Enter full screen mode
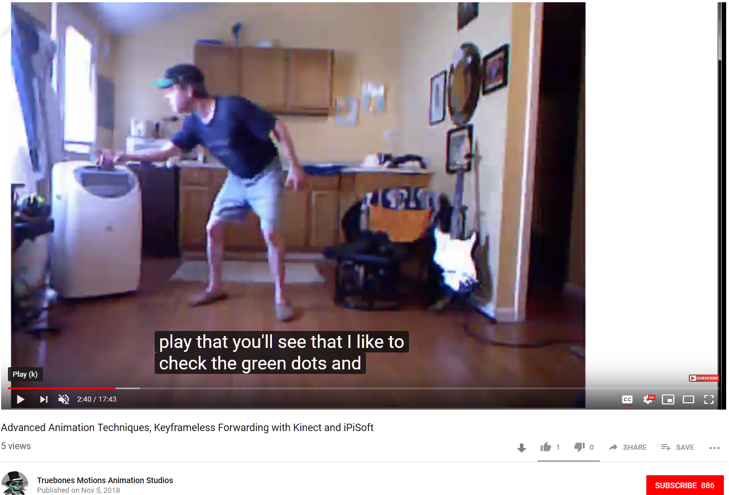729x495 pixels. (x=709, y=399)
